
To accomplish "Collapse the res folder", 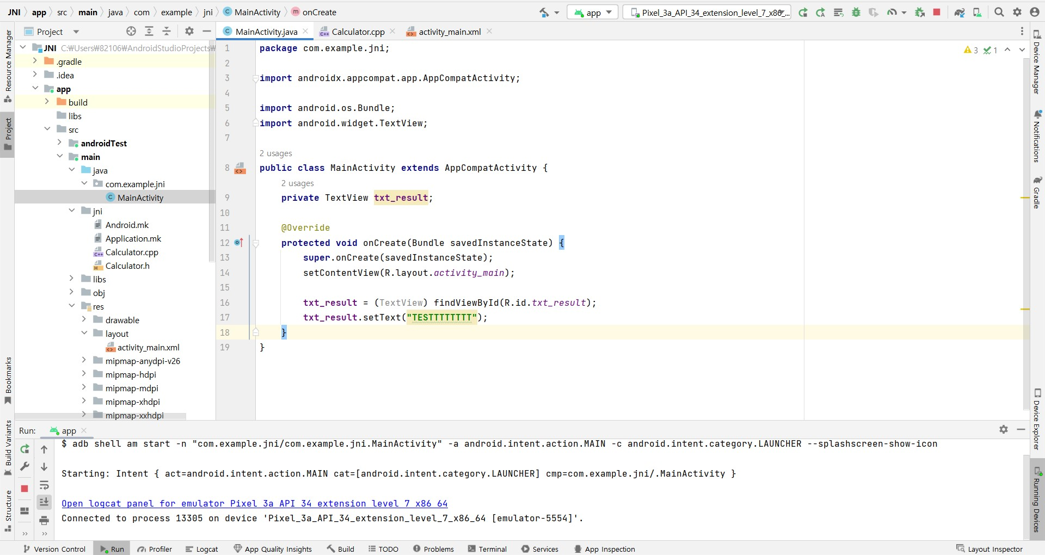I will coord(71,306).
